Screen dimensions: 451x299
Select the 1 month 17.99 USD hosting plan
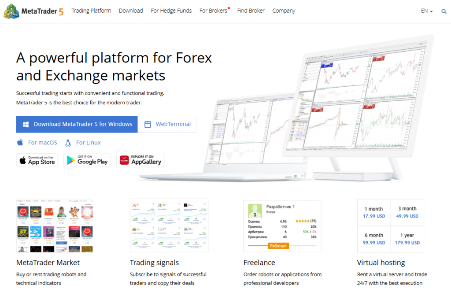(374, 212)
